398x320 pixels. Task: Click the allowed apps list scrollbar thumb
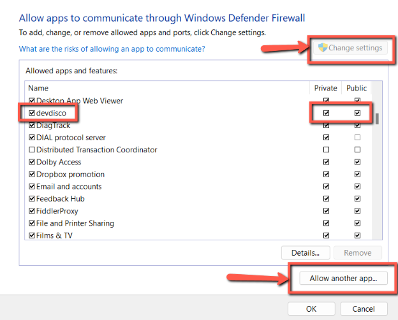coord(377,119)
